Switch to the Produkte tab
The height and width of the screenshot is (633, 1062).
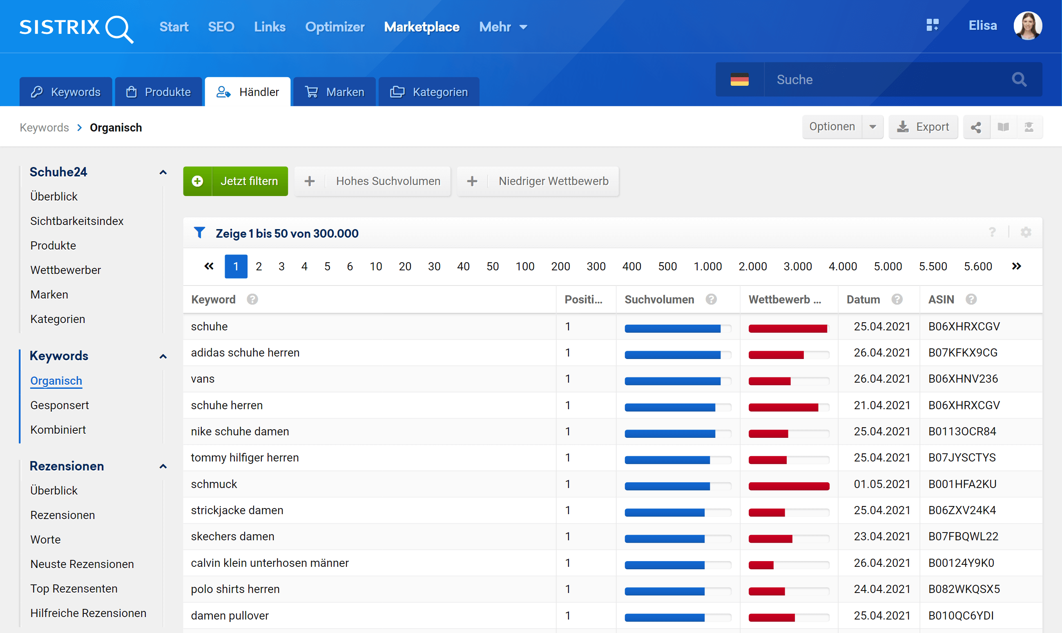pos(158,92)
